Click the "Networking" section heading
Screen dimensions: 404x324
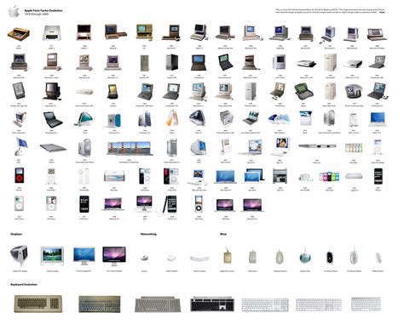(x=148, y=234)
